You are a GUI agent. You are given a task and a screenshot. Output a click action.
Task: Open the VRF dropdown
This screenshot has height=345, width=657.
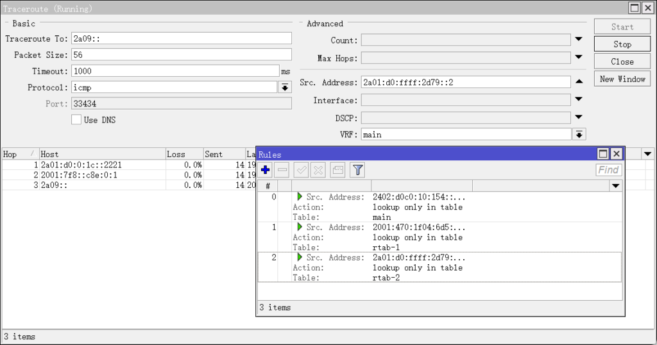pos(579,135)
